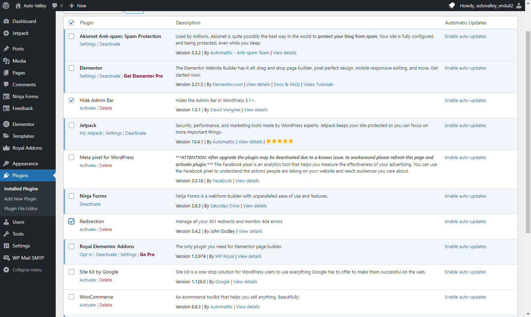Image resolution: width=531 pixels, height=317 pixels.
Task: Click the Media icon in sidebar
Action: click(x=6, y=61)
